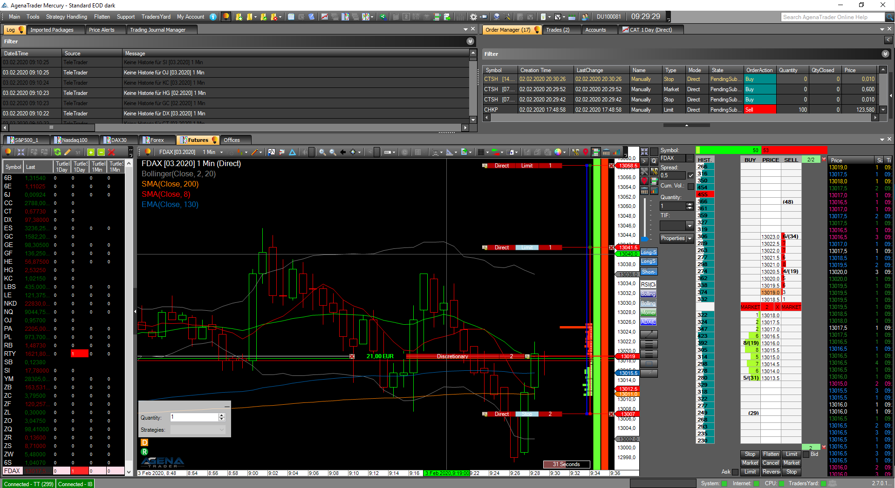Click the red sell volume bar showing 53

click(794, 150)
